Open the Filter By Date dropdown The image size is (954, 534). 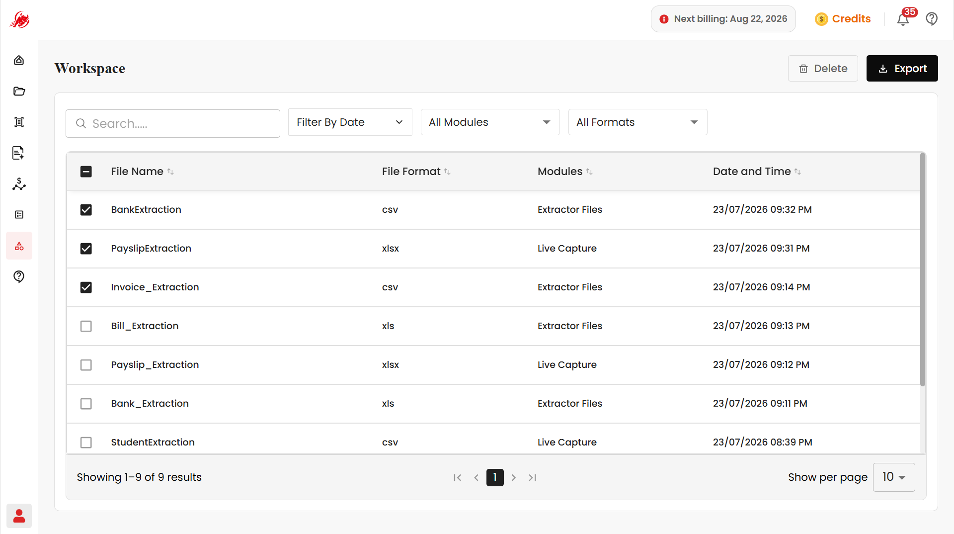pyautogui.click(x=350, y=122)
